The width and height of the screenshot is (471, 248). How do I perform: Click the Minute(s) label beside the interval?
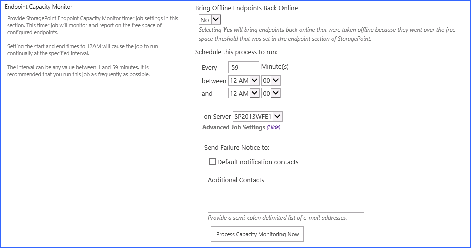pos(275,67)
